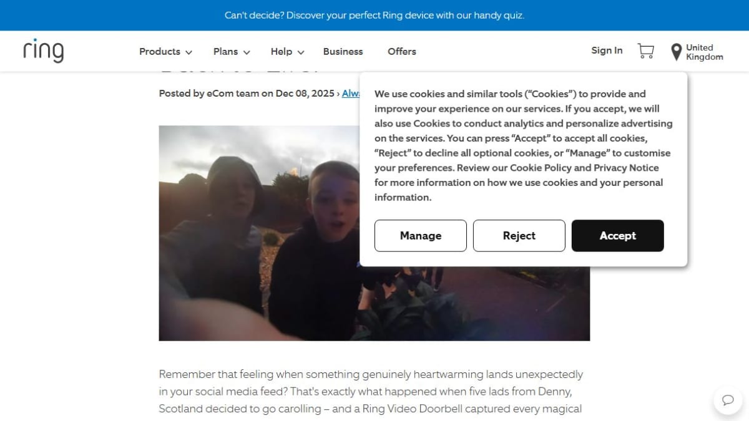Click the Ring logo
Viewport: 749px width, 421px height.
coord(43,51)
